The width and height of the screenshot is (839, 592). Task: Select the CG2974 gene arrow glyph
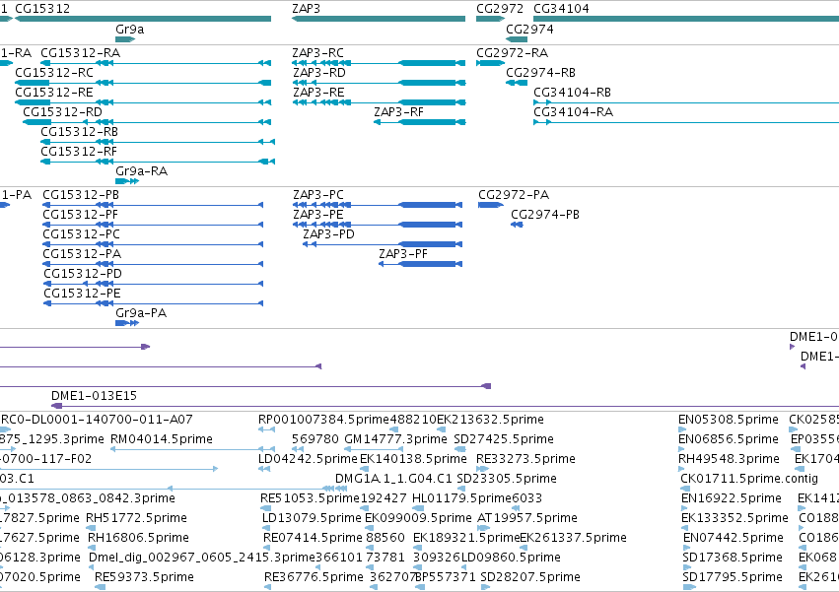(x=517, y=39)
